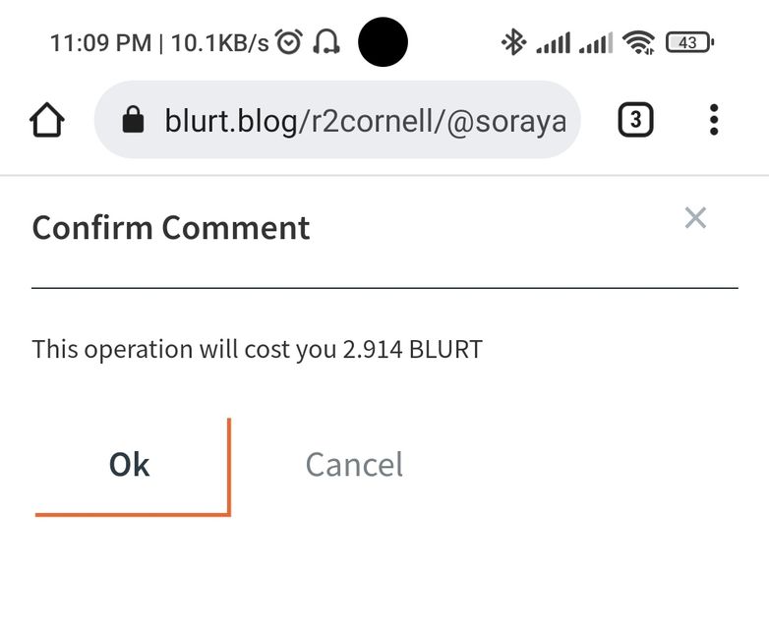This screenshot has height=629, width=769.
Task: Open the tab switcher showing 3 tabs
Action: 635,121
